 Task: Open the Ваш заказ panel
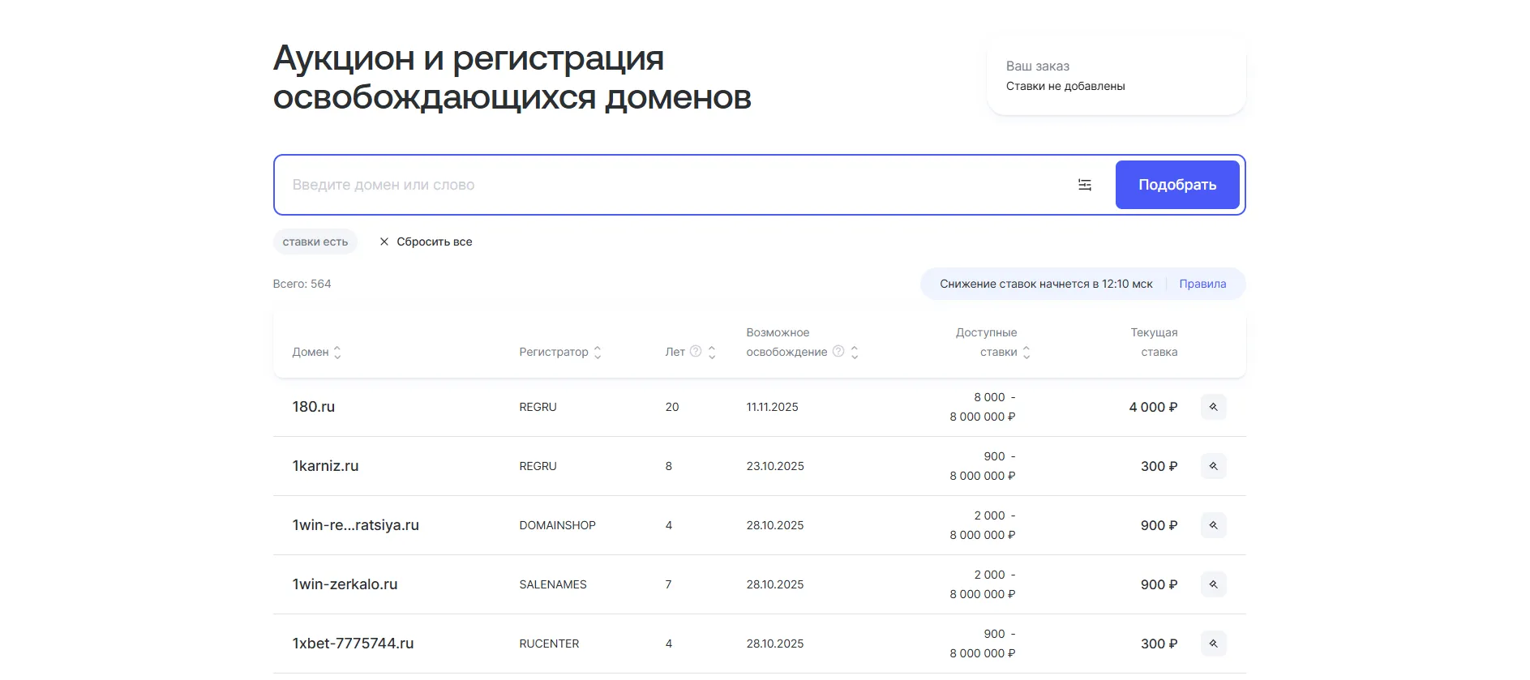[x=1116, y=75]
